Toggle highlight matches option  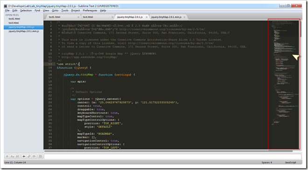click(40, 157)
